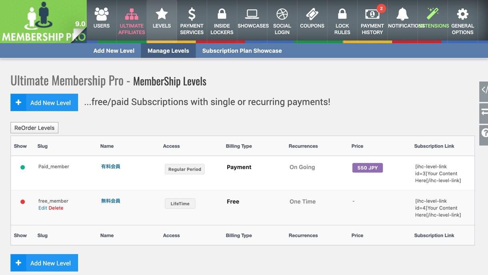
Task: Edit the free_member level
Action: pos(43,208)
